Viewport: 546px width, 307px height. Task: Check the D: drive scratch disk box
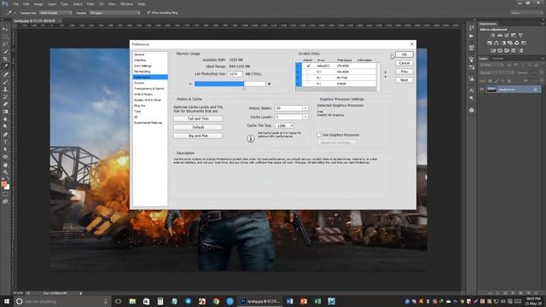tap(308, 72)
